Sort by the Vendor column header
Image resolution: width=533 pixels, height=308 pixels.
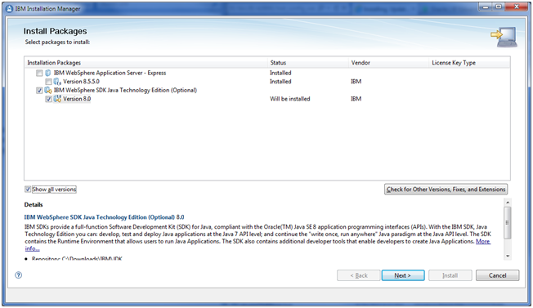(x=388, y=62)
